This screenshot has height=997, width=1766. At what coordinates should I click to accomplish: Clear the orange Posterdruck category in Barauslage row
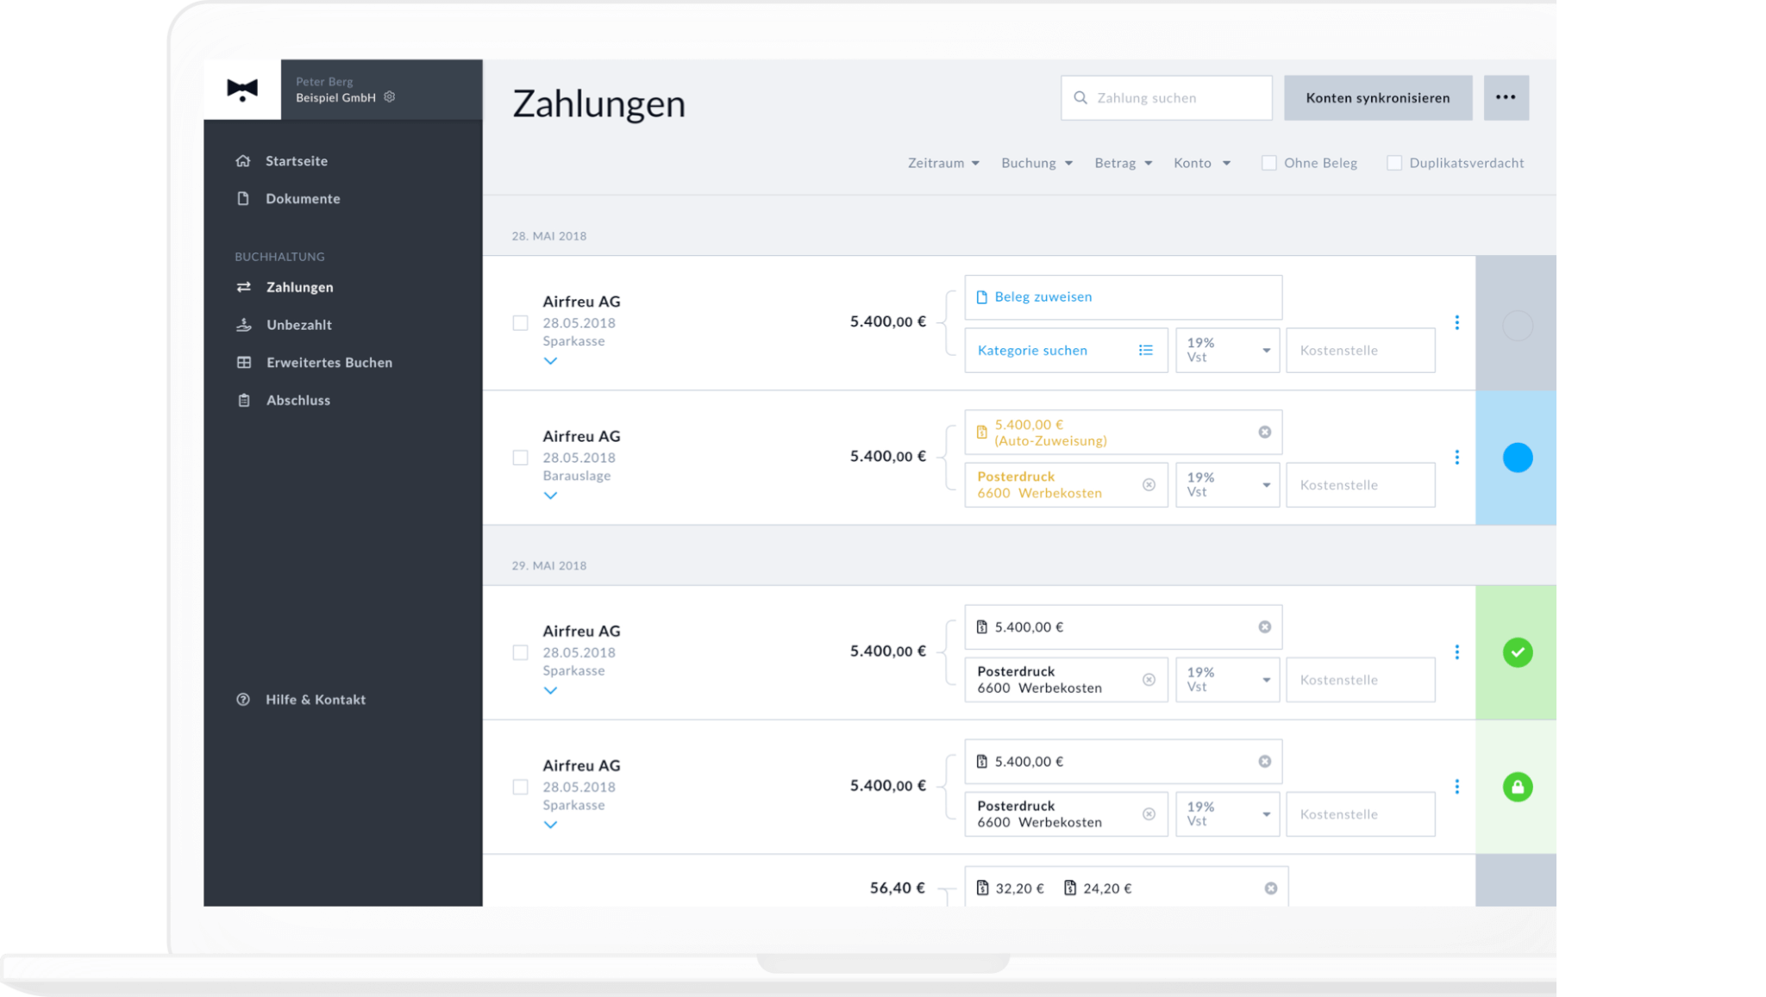click(1149, 485)
